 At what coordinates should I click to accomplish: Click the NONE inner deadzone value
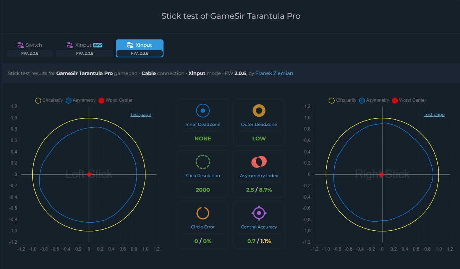pyautogui.click(x=203, y=139)
